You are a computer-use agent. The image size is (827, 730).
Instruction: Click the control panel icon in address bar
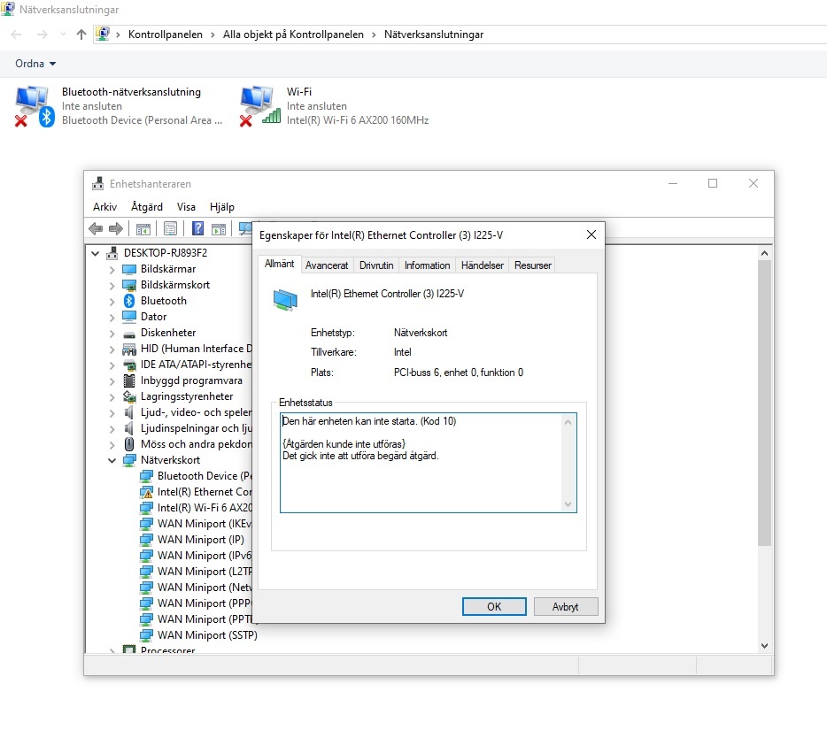pyautogui.click(x=103, y=35)
